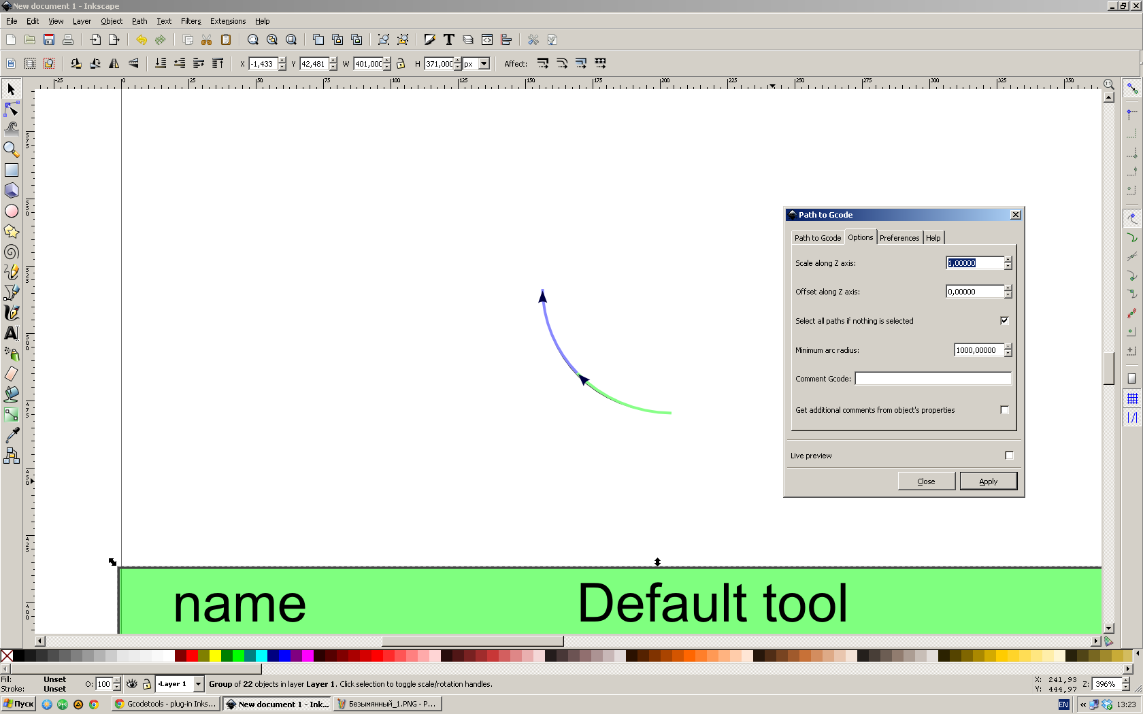Image resolution: width=1143 pixels, height=714 pixels.
Task: Toggle current layer visibility eye
Action: (132, 683)
